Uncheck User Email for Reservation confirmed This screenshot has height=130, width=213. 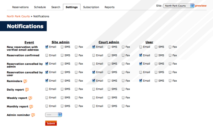click(x=140, y=55)
